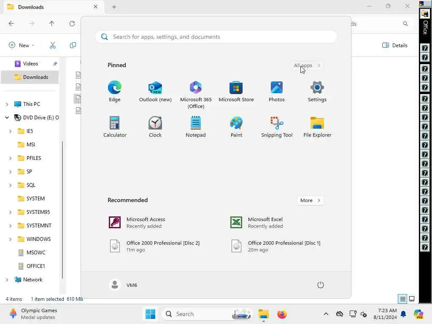Open Edge from pinned apps
The height and width of the screenshot is (324, 432).
pyautogui.click(x=115, y=92)
